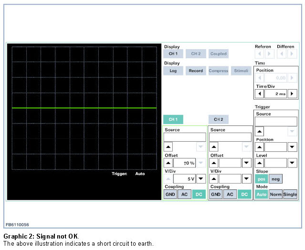Enable AC coupling for CH 1
The height and width of the screenshot is (250, 305).
184,194
